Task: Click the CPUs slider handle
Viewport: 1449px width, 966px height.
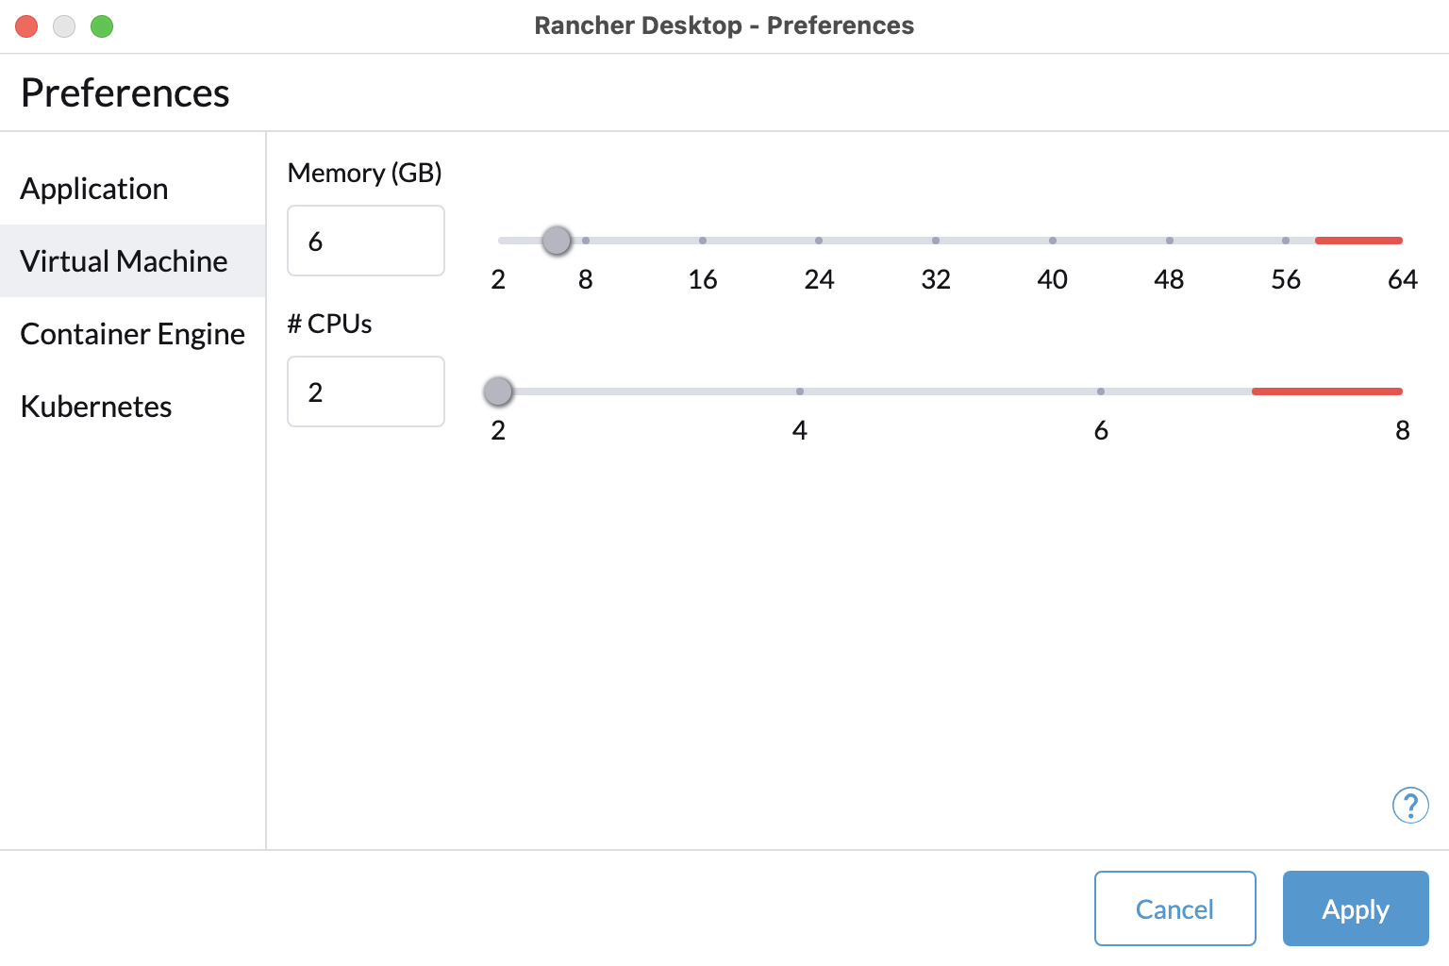Action: tap(498, 391)
